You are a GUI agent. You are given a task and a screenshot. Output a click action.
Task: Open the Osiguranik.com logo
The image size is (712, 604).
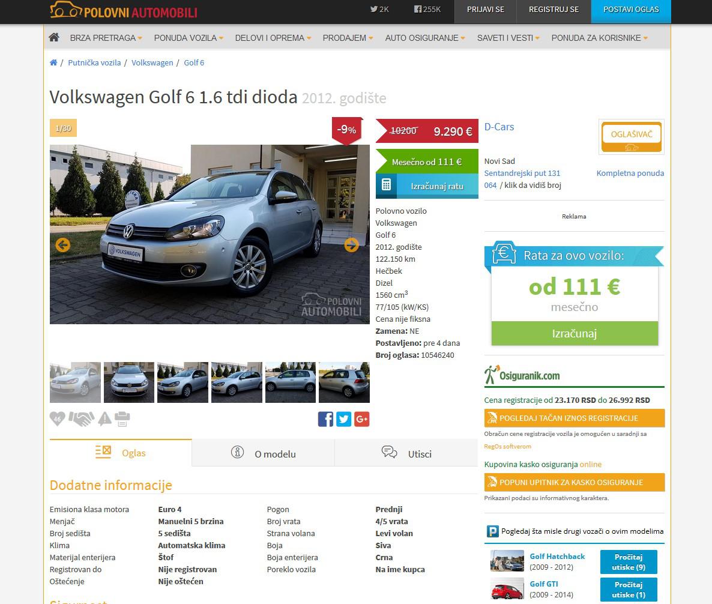pyautogui.click(x=522, y=375)
